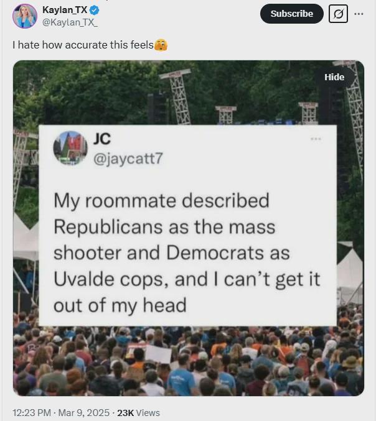Select the "I hate how accurate" post text
The image size is (376, 421).
[x=83, y=45]
